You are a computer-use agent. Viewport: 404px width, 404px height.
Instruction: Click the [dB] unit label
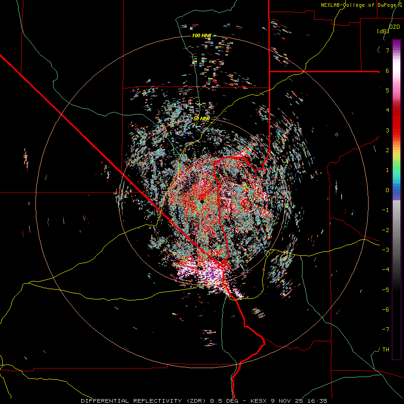(383, 31)
